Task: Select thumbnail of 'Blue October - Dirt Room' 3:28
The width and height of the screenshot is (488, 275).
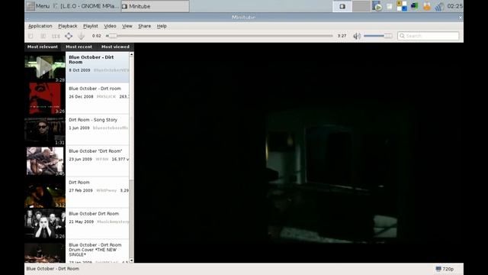Action: point(45,67)
